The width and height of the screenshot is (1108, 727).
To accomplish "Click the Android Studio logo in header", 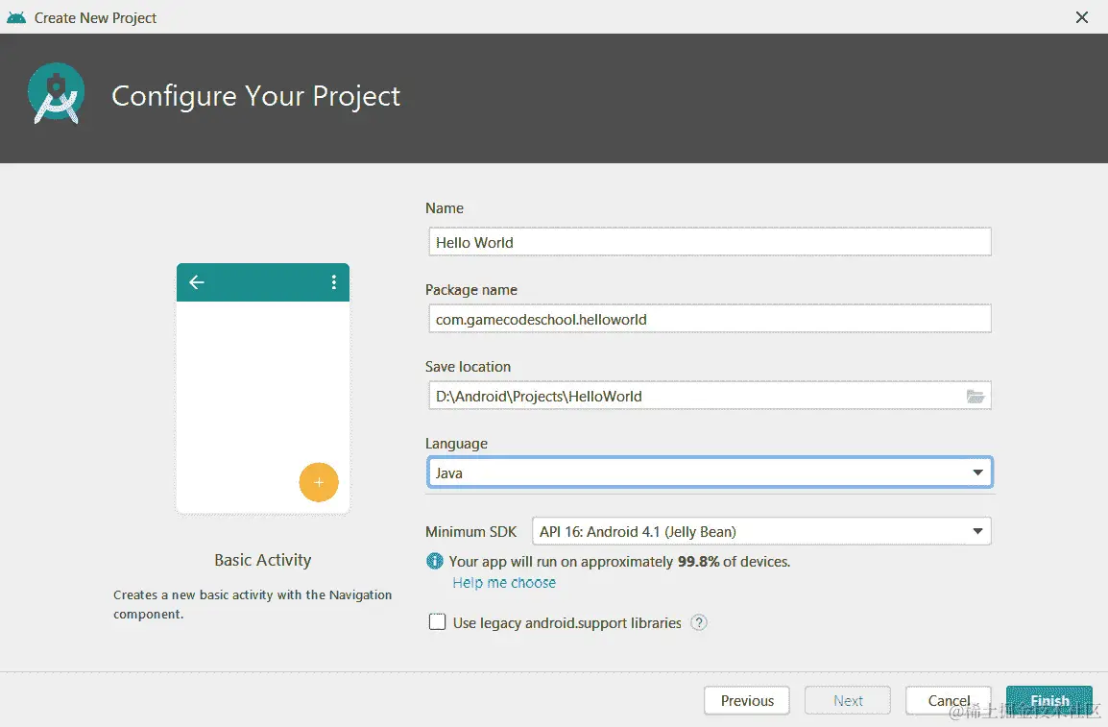I will coord(56,94).
